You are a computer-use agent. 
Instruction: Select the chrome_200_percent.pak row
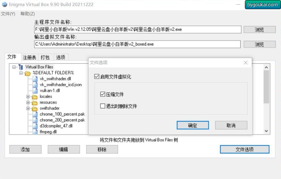click(x=62, y=120)
